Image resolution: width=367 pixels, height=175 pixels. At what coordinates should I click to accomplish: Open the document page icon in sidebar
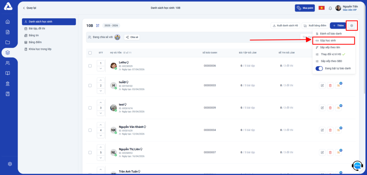click(8, 32)
